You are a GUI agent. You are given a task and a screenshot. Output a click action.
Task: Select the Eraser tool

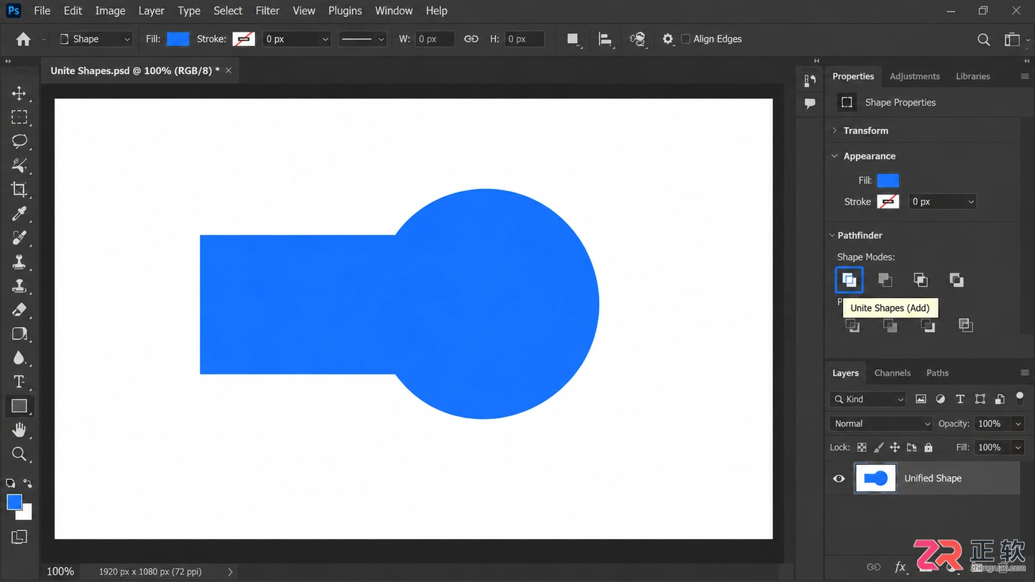point(19,310)
